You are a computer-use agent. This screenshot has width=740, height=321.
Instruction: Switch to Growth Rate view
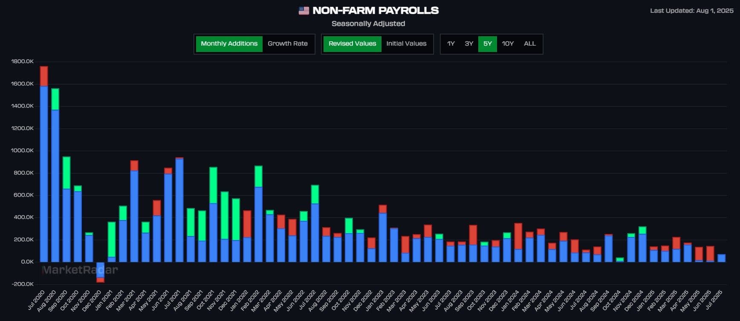point(287,44)
